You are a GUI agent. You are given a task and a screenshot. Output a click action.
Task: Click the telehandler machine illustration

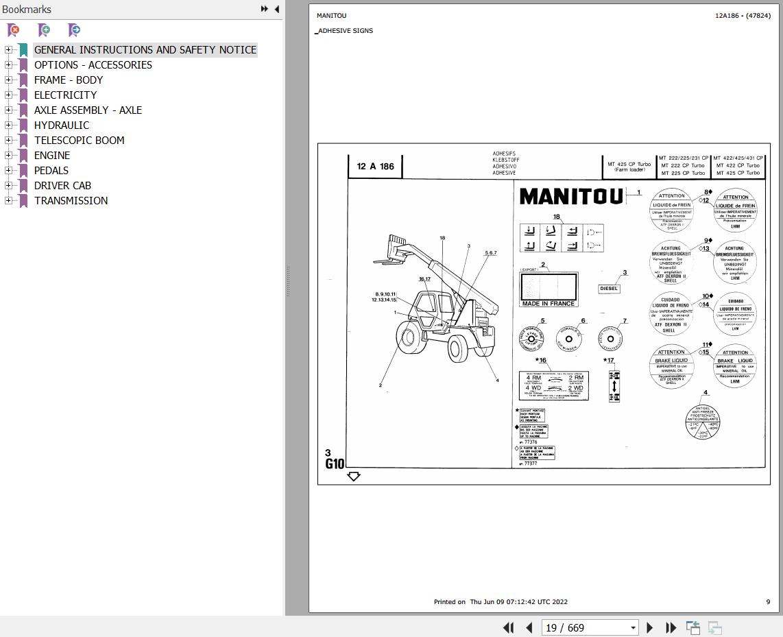click(437, 300)
